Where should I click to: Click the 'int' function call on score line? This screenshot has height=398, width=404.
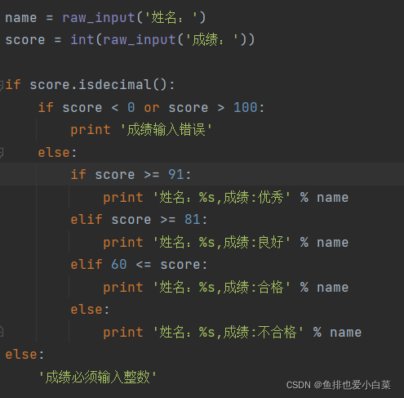[82, 40]
